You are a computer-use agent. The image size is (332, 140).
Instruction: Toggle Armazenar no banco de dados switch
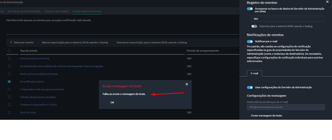250,9
